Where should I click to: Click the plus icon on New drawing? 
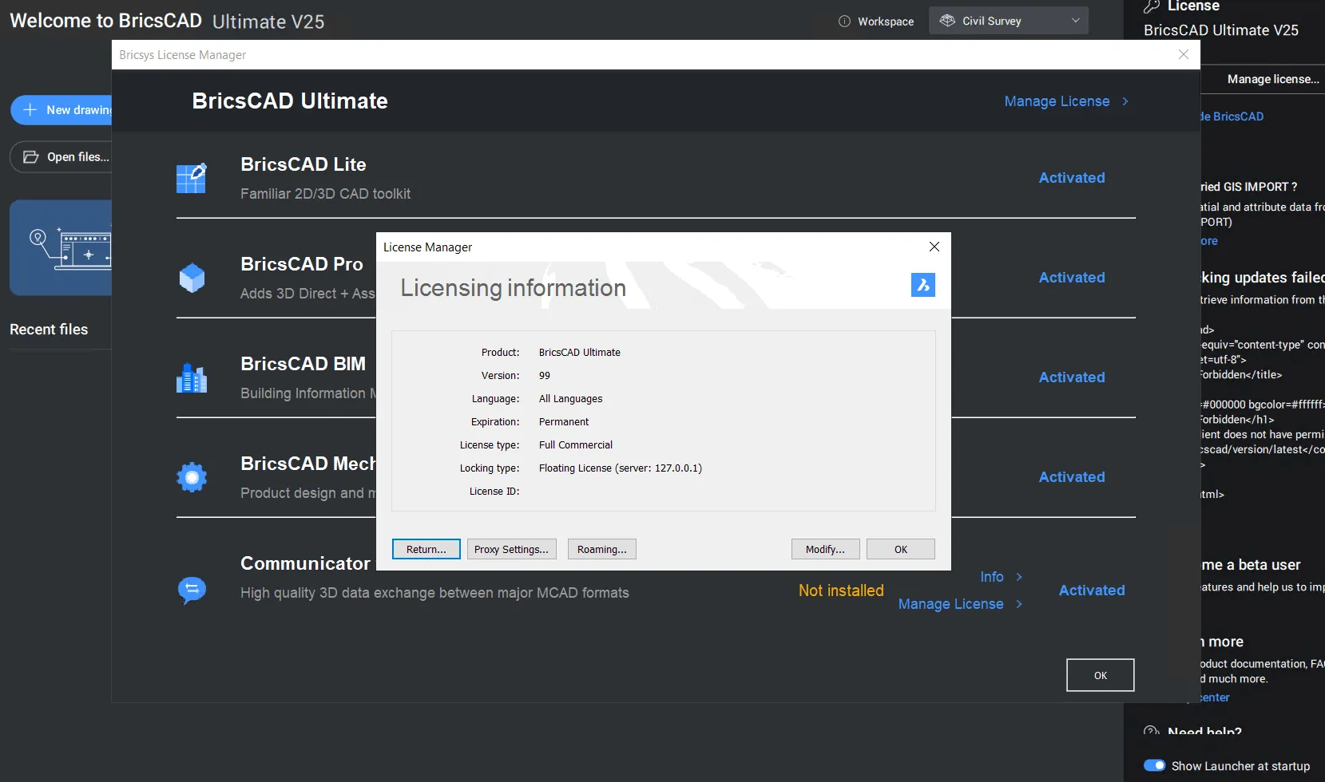[30, 110]
